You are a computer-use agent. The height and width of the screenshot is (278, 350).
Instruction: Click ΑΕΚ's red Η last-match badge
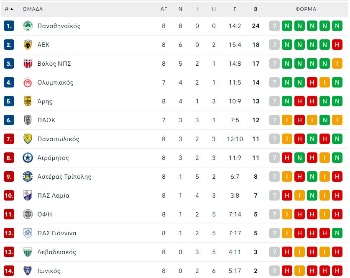pyautogui.click(x=337, y=45)
